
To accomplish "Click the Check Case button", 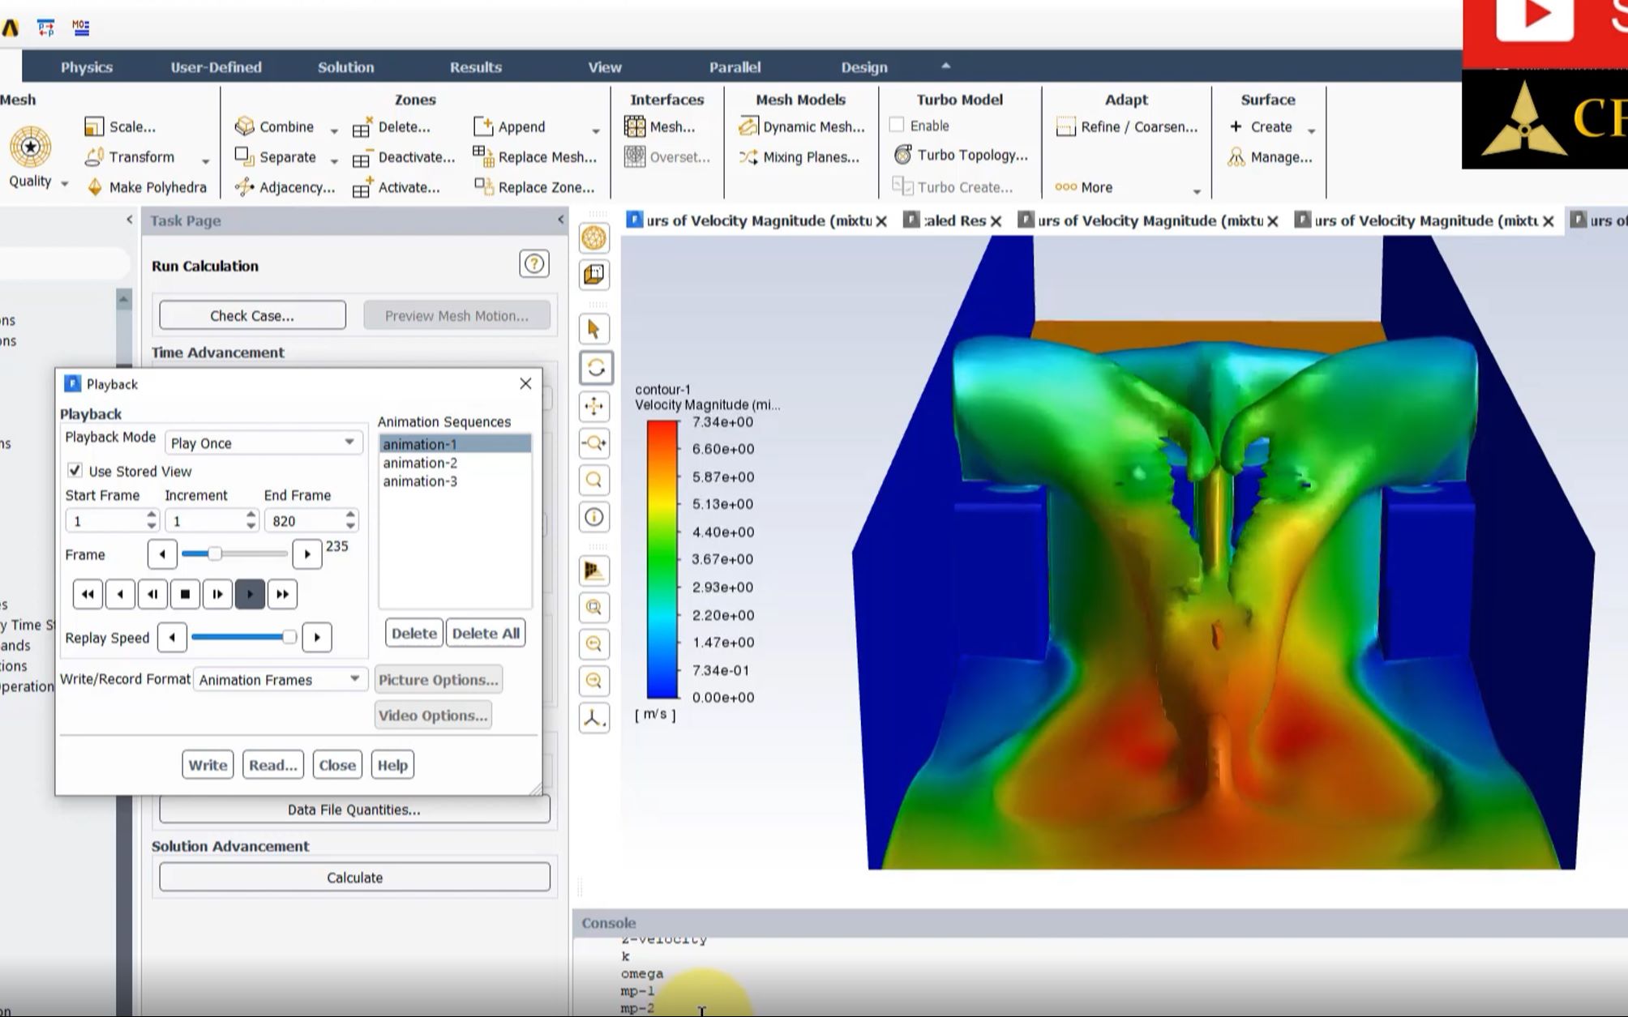I will (251, 315).
